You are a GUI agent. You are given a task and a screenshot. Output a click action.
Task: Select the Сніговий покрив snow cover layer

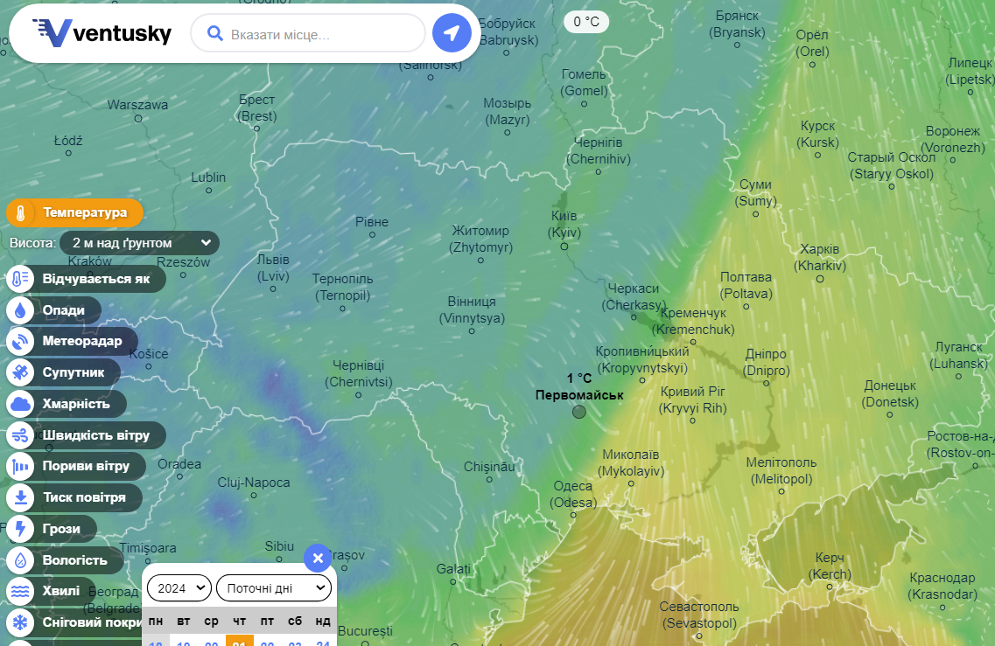pos(76,622)
